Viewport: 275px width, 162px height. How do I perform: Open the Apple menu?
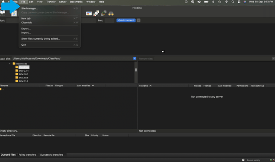3,2
